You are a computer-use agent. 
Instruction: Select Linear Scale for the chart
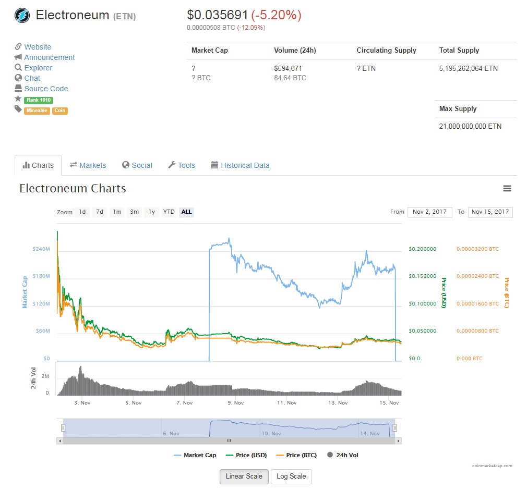(x=244, y=476)
